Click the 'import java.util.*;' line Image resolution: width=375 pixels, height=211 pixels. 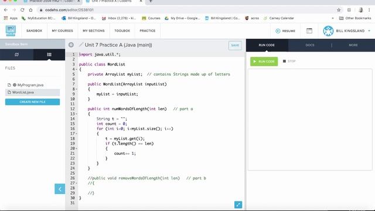(x=100, y=55)
